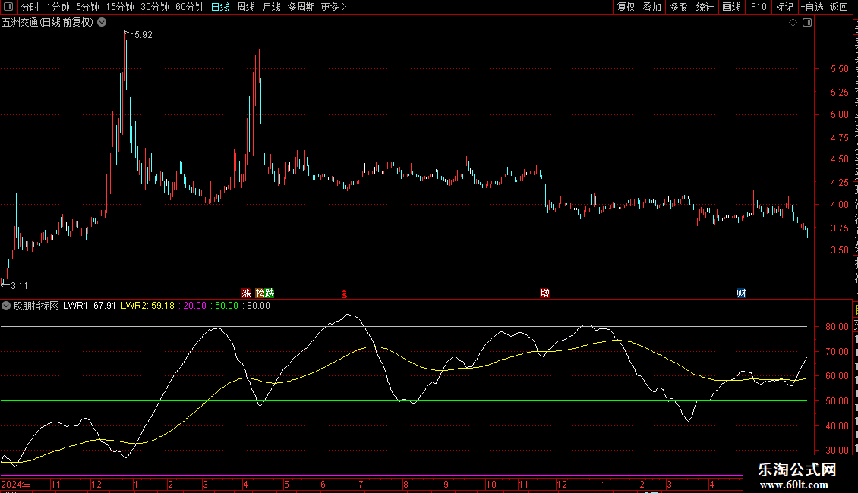Click the red 涨 event marker
This screenshot has width=858, height=493.
coord(246,294)
